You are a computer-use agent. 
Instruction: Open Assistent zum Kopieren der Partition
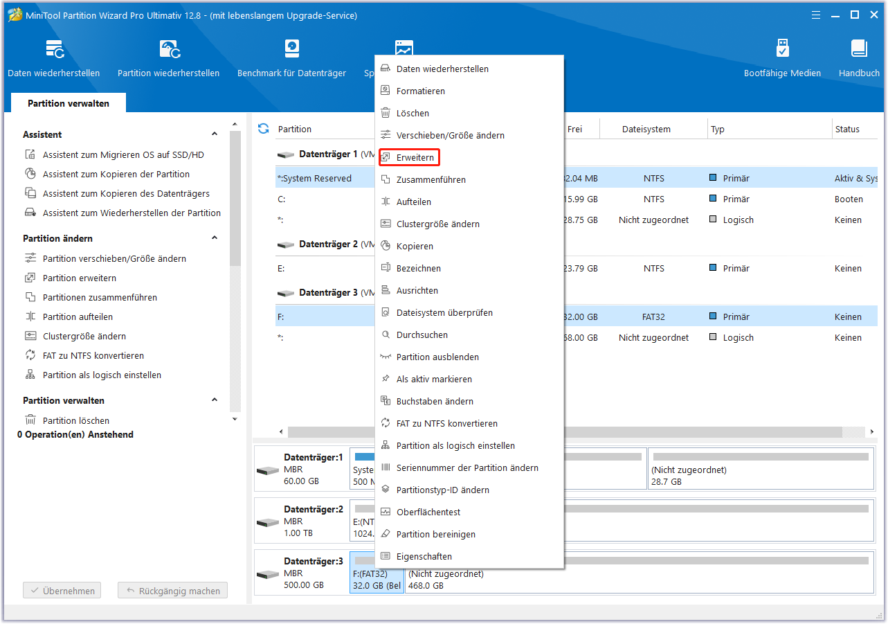(x=116, y=174)
